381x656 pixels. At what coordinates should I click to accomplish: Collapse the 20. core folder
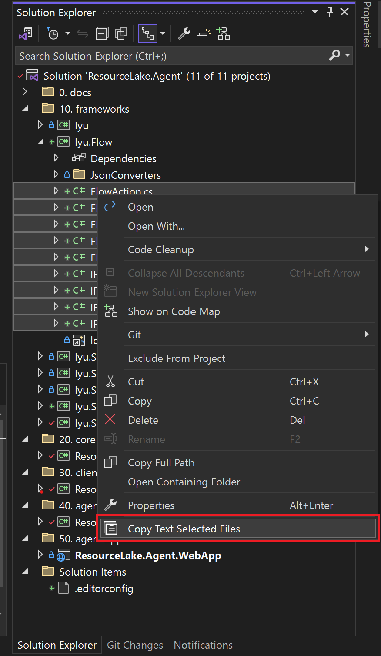(26, 439)
